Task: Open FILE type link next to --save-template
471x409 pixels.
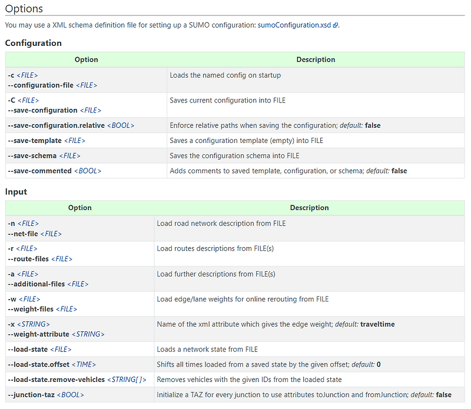Action: click(x=75, y=141)
